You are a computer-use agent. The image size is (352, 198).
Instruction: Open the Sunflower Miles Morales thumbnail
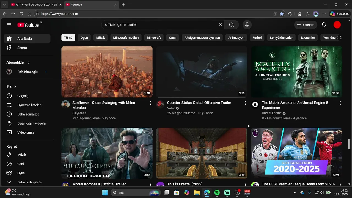coord(107,72)
